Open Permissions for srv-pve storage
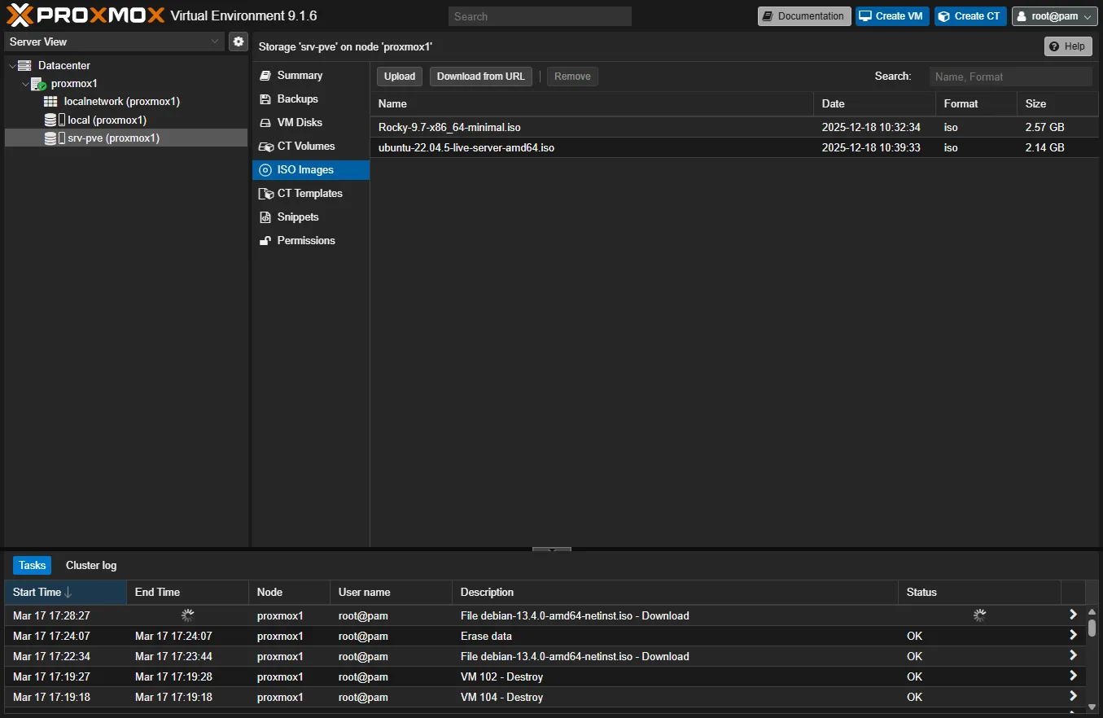 [306, 240]
